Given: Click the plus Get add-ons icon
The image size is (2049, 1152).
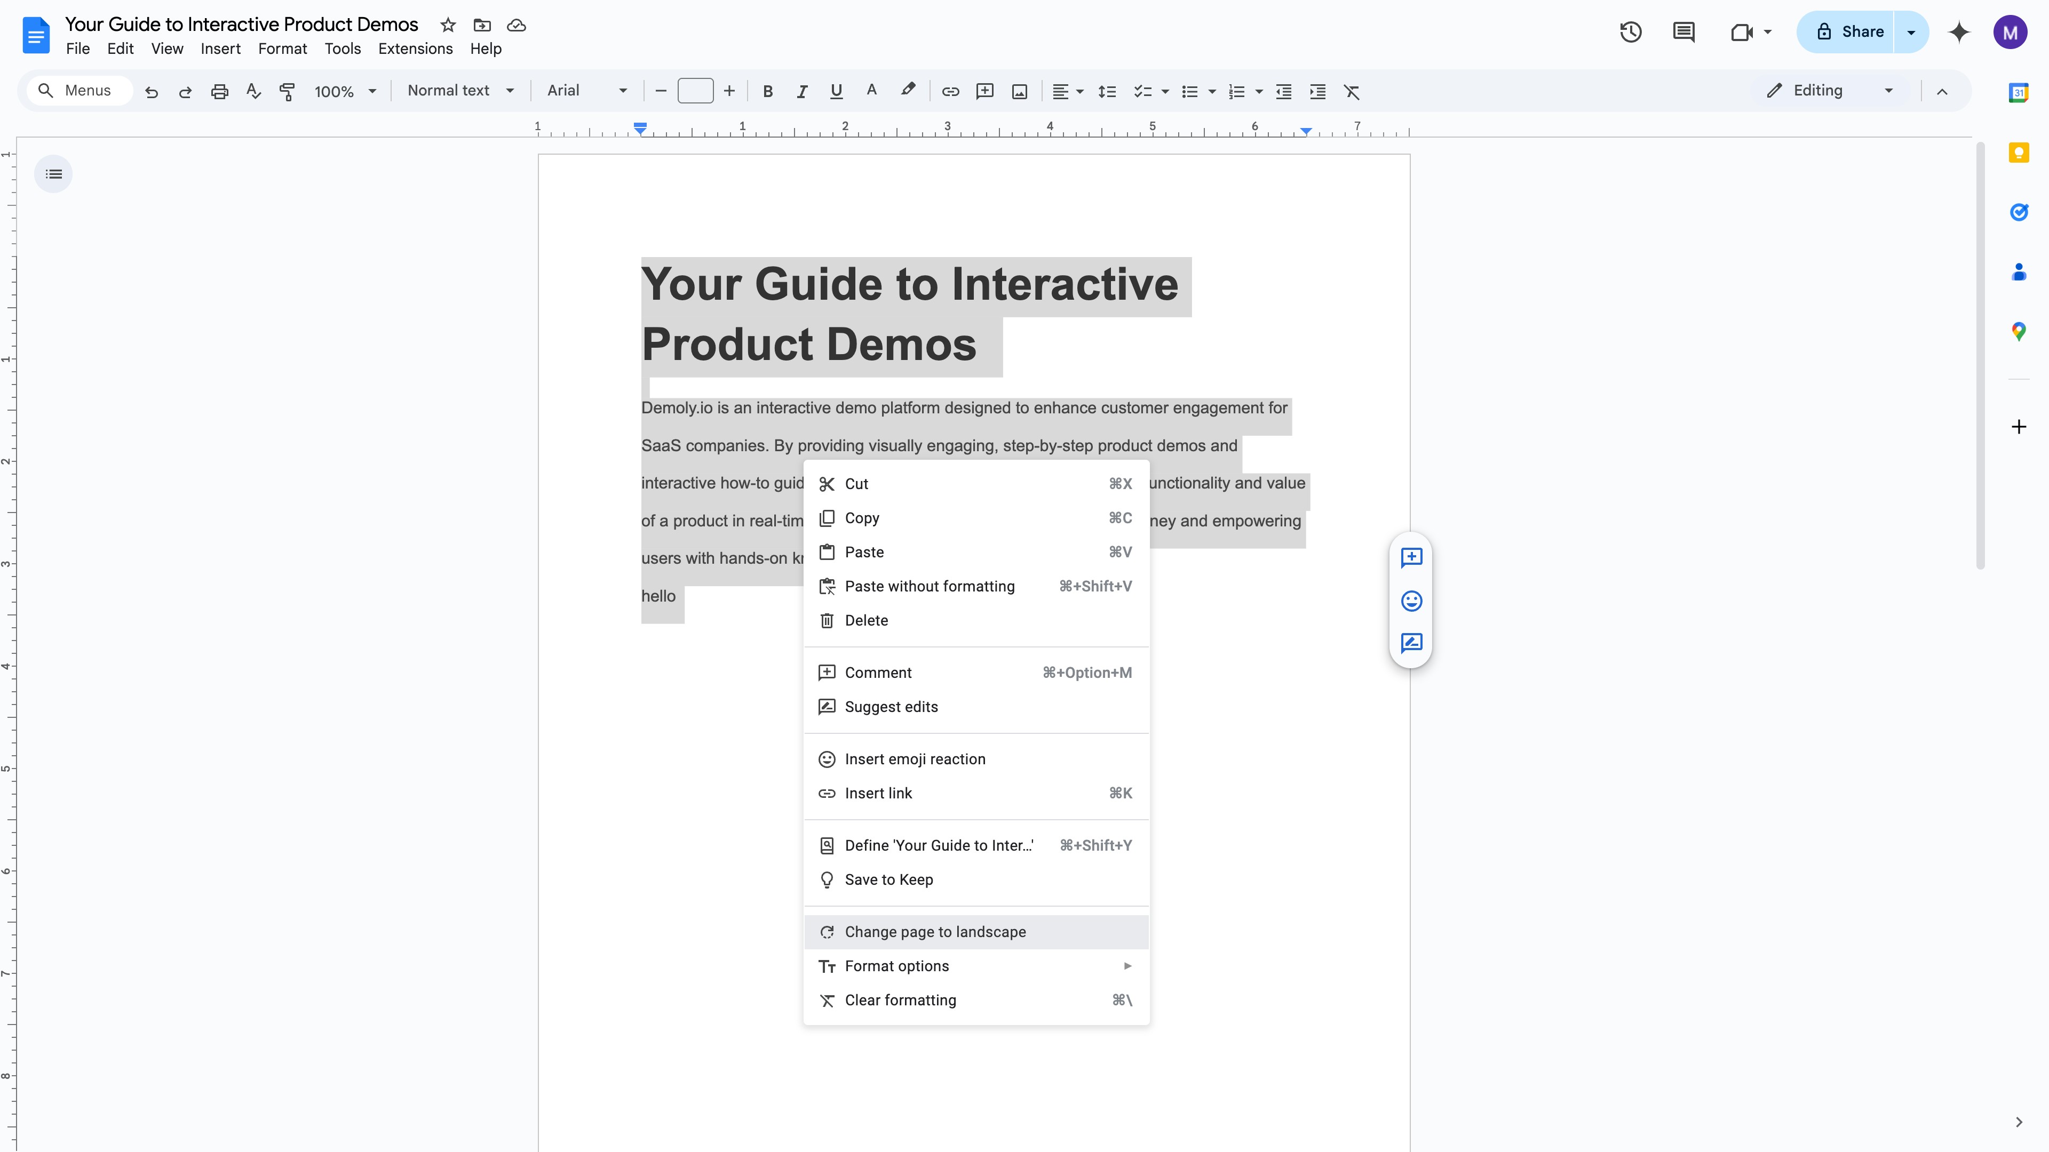Looking at the screenshot, I should tap(2019, 427).
